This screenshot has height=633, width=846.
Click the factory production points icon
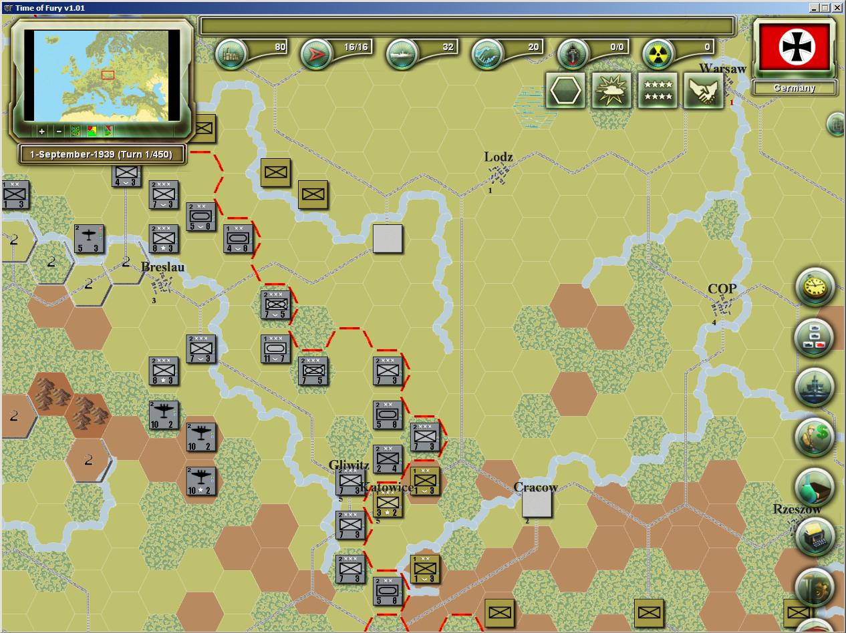[x=231, y=54]
